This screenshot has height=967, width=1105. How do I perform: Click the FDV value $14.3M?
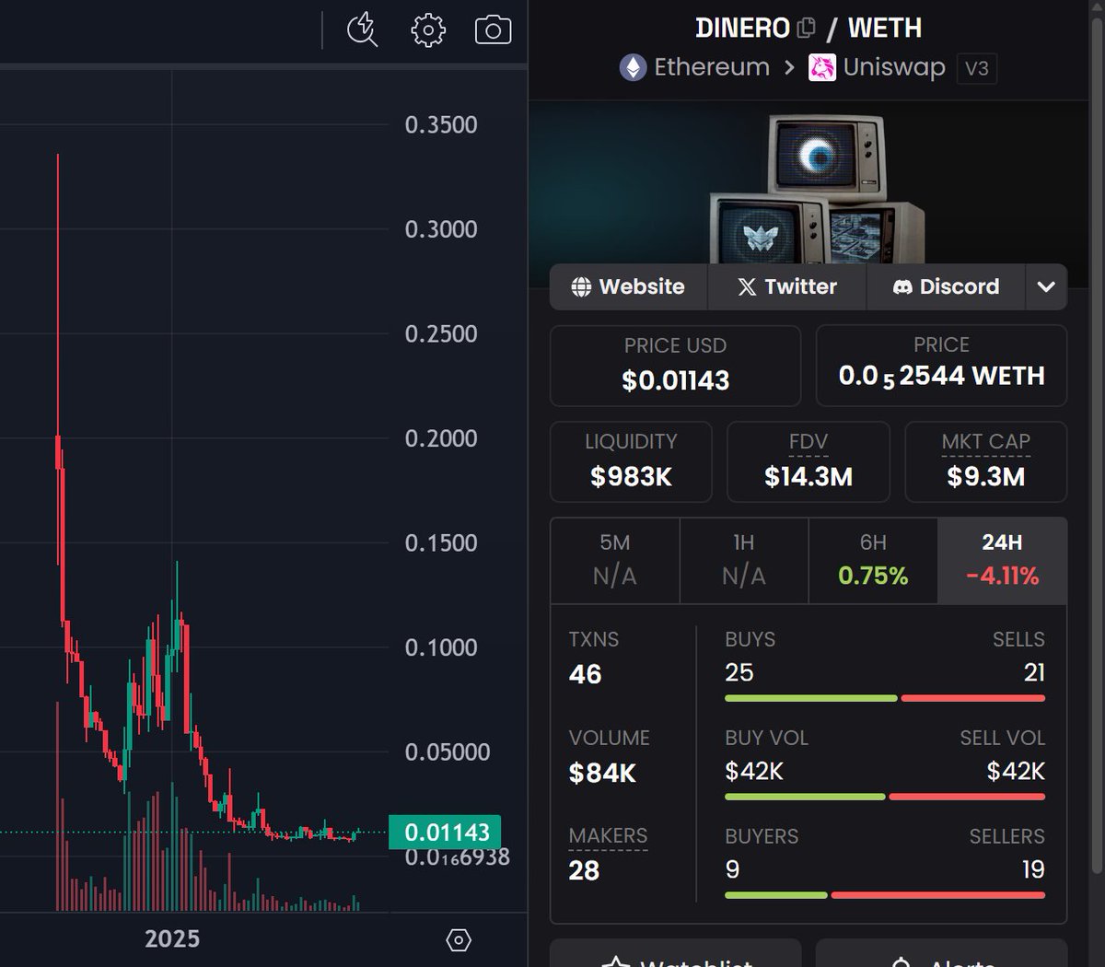(808, 477)
